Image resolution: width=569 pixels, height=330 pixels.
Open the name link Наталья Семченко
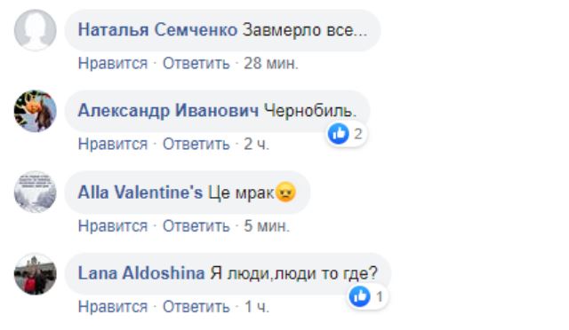[158, 29]
